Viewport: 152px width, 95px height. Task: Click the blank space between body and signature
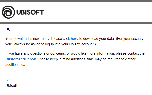[x=76, y=72]
